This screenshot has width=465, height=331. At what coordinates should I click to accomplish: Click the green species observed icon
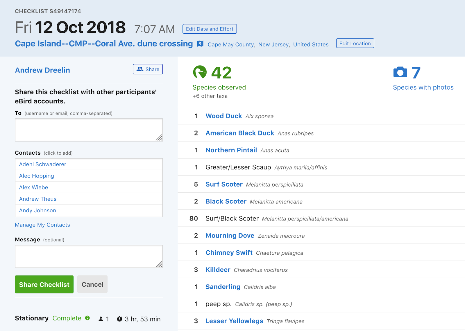(x=200, y=72)
